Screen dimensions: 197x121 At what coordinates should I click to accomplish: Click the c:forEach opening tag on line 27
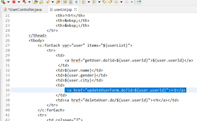[85, 45]
